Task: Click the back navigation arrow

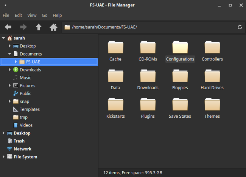Action: [x=8, y=27]
